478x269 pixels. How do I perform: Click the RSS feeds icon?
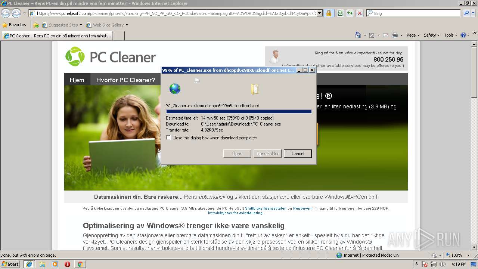pos(372,35)
